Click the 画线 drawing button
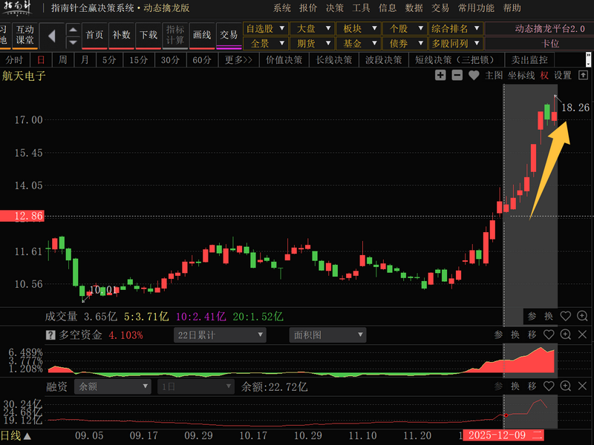The height and width of the screenshot is (445, 594). [x=201, y=35]
